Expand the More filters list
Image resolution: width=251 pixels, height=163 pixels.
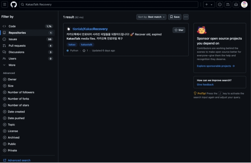click(x=27, y=65)
